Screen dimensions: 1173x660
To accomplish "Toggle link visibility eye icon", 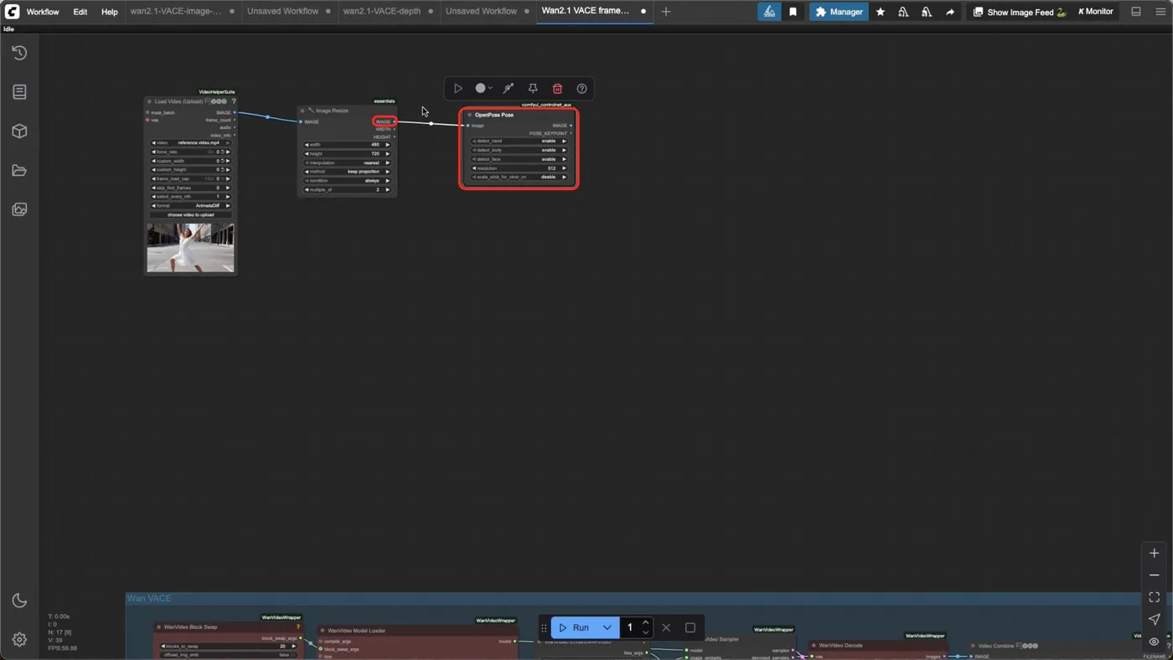I will coord(1154,642).
